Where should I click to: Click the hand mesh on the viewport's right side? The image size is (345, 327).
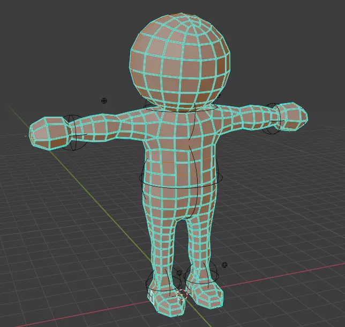click(x=292, y=116)
